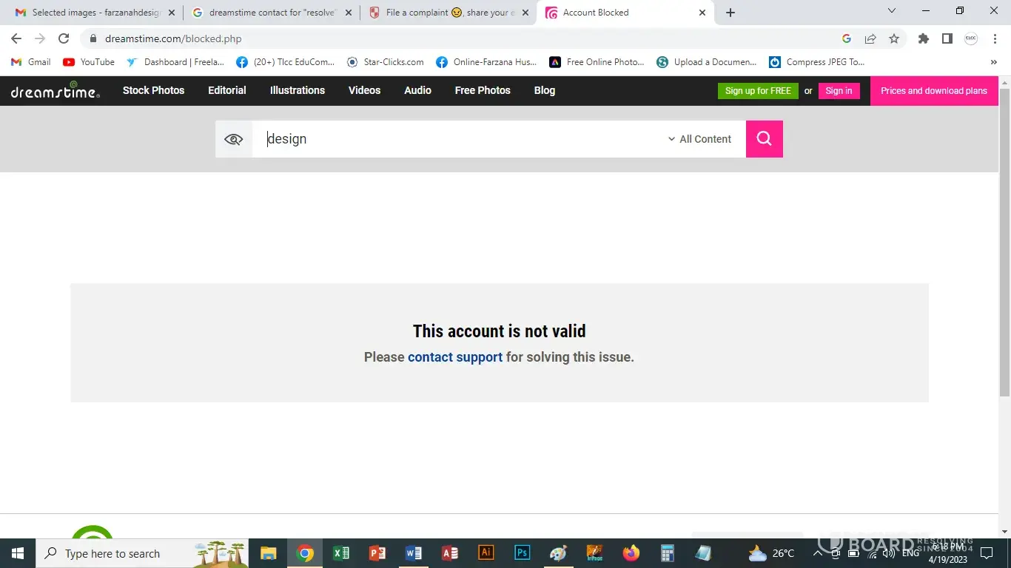
Task: Open the Editorial section
Action: point(227,90)
